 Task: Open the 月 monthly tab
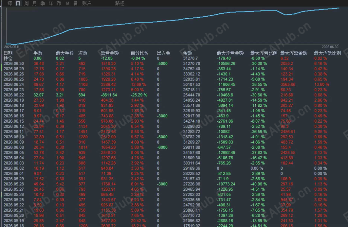34,3
